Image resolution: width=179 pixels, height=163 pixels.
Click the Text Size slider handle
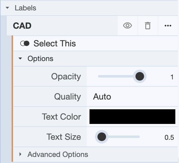[x=101, y=137]
